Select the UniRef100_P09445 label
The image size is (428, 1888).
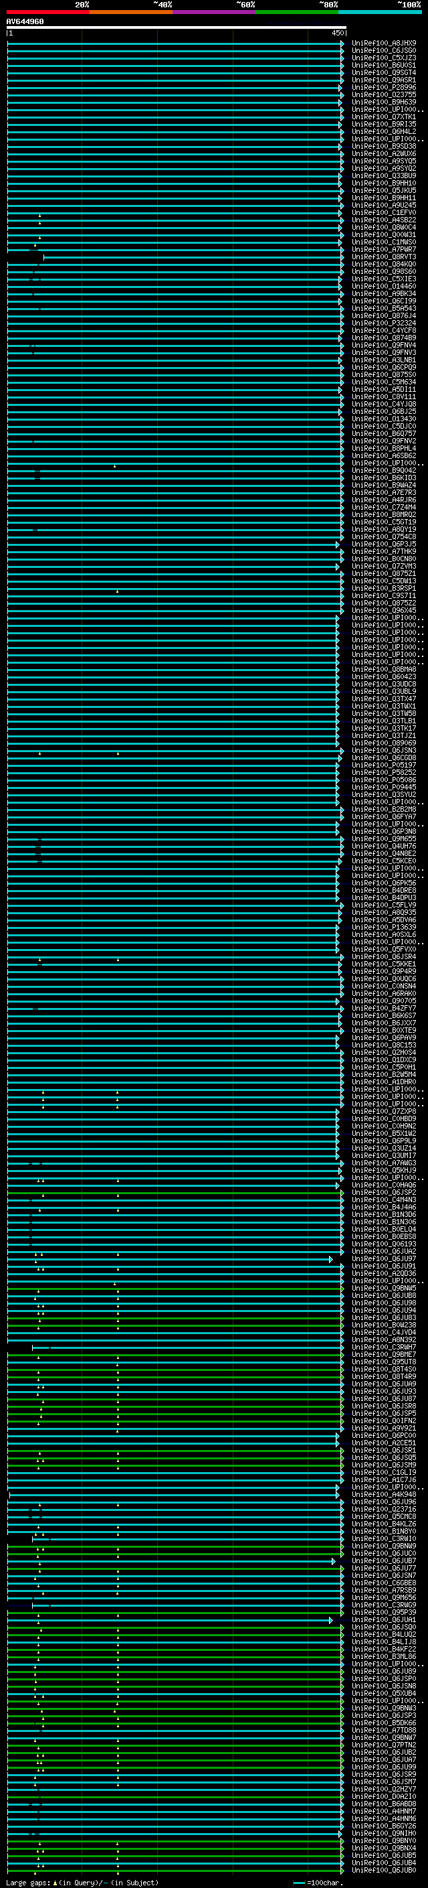tap(384, 787)
